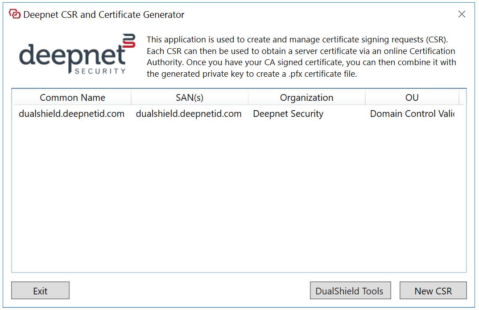This screenshot has height=310, width=479.
Task: Click the deepnet SECURITY logo image
Action: (x=77, y=54)
